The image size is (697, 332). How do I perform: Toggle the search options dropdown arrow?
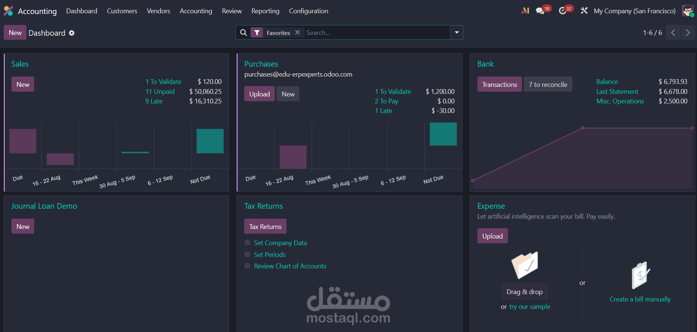coord(456,32)
